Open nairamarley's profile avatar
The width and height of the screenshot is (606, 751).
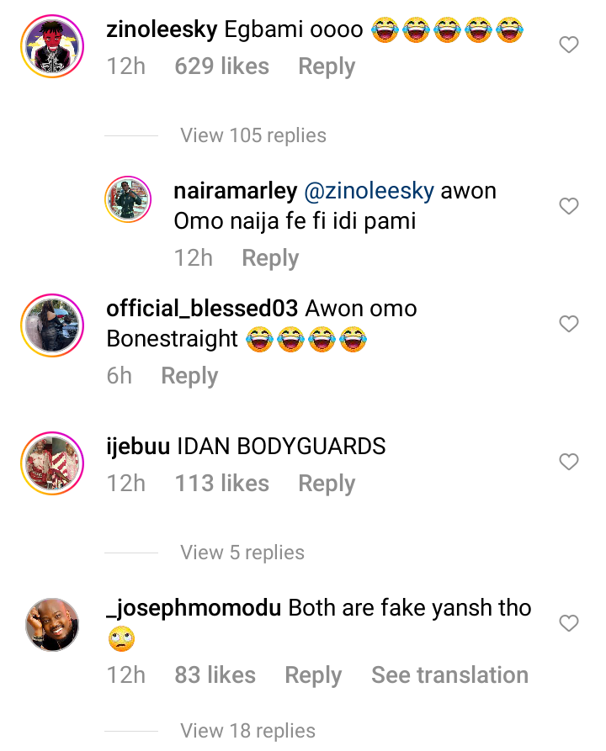127,202
